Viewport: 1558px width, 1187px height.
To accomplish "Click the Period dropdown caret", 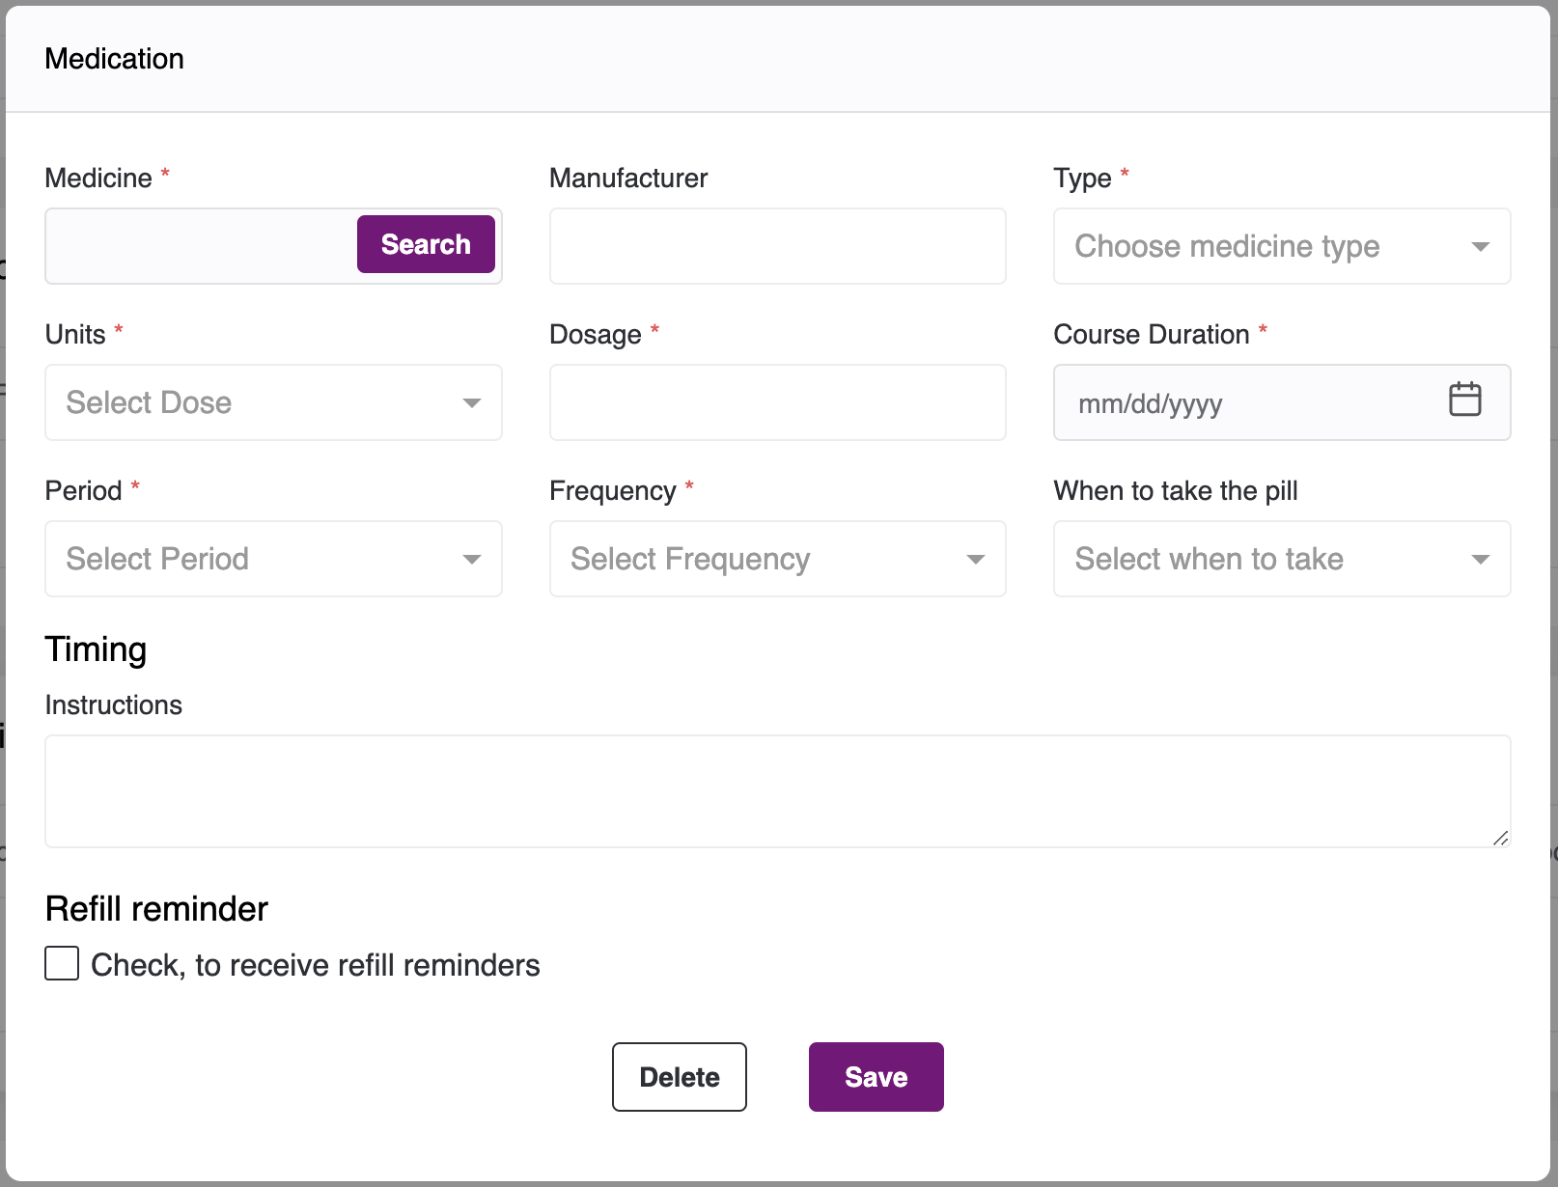I will pos(471,560).
